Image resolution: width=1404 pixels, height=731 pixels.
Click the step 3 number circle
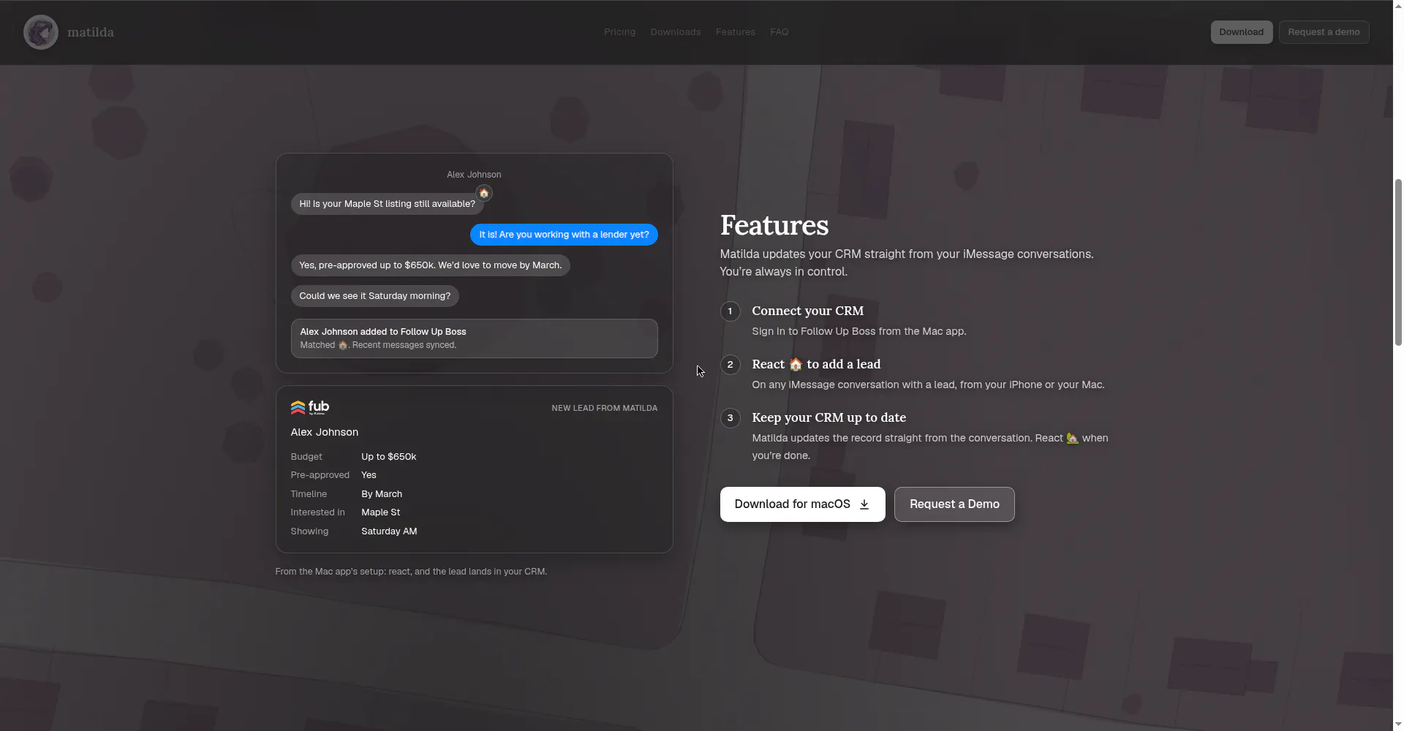click(x=730, y=418)
